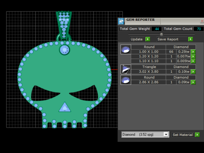
Task: Select the Round 2.86 gem thumbnail
Action: [126, 80]
